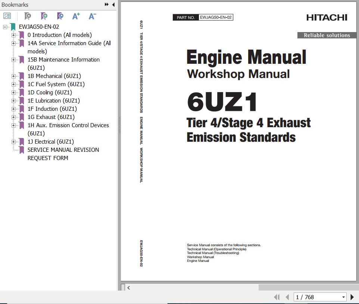Open the page number dropdown arrow
Viewport: 359px width, 304px height.
(343, 297)
